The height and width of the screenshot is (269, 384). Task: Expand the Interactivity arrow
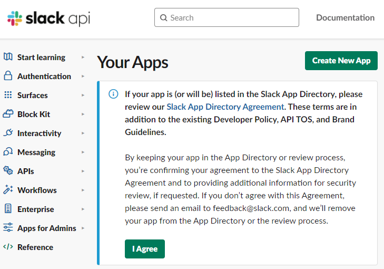click(83, 133)
